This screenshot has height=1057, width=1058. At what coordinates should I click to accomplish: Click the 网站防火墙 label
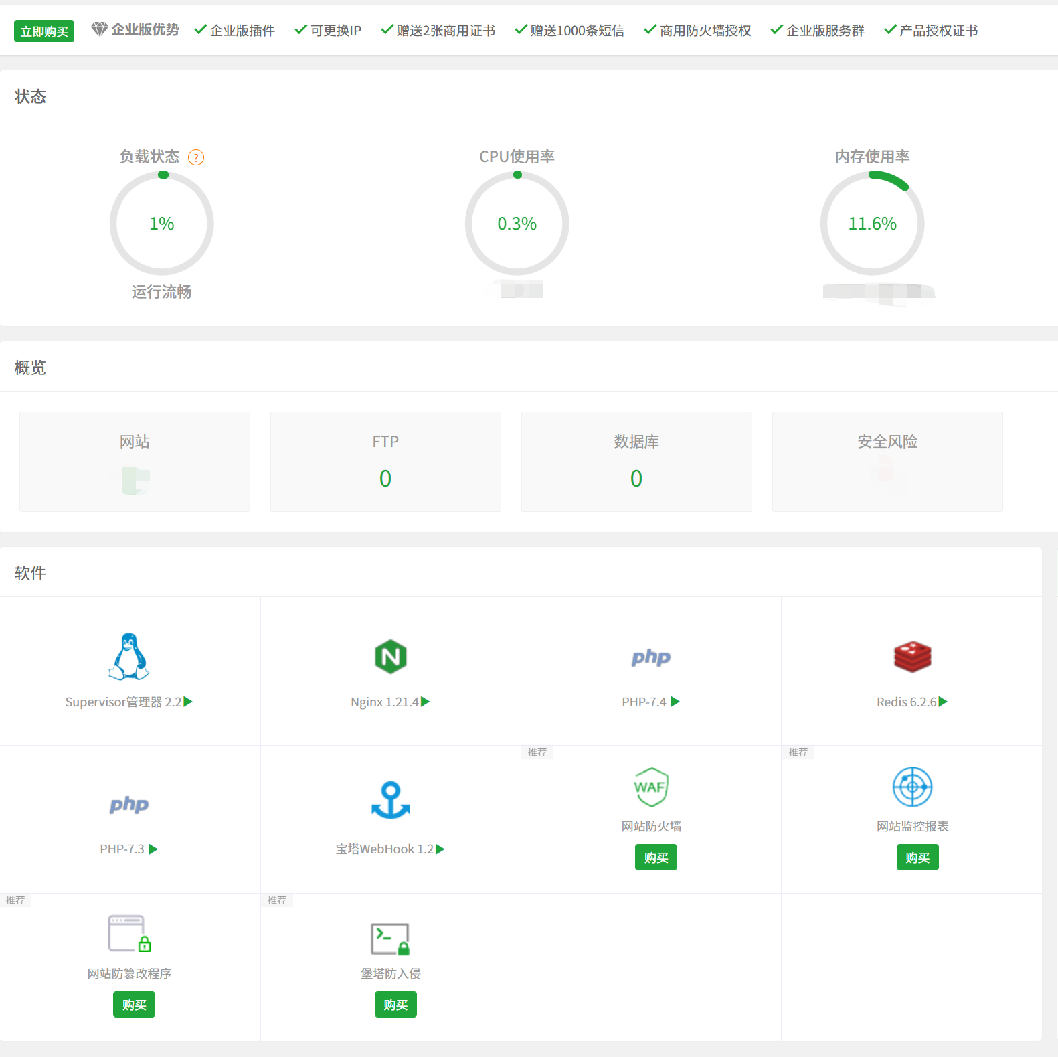(x=651, y=826)
